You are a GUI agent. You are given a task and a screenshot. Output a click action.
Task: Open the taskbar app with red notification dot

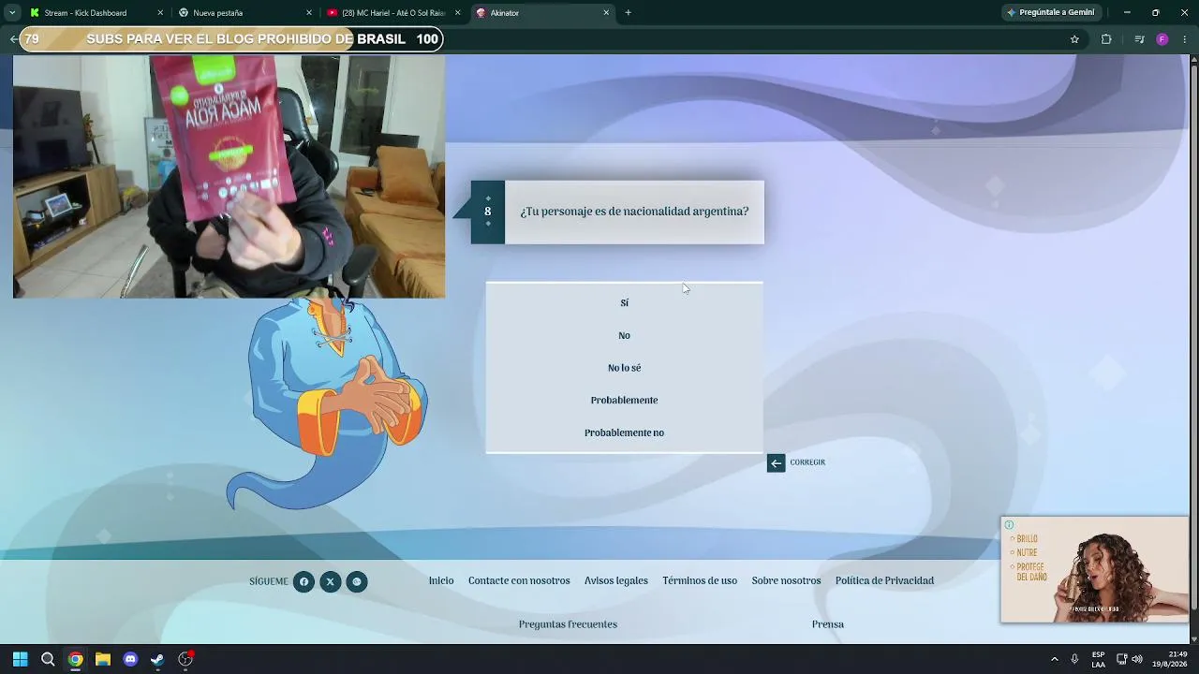tap(185, 659)
